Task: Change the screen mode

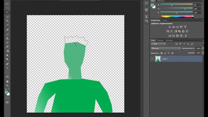Action: 7,102
